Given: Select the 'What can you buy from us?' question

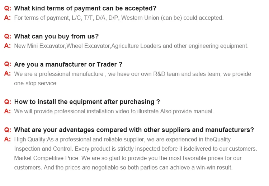Looking at the screenshot, I should tap(56, 36).
